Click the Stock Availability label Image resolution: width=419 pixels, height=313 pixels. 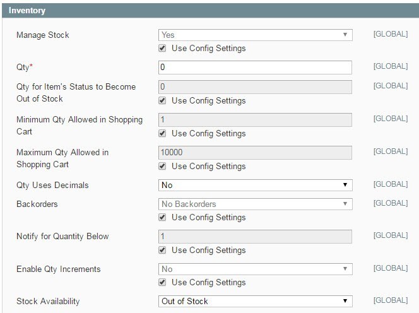(x=49, y=302)
